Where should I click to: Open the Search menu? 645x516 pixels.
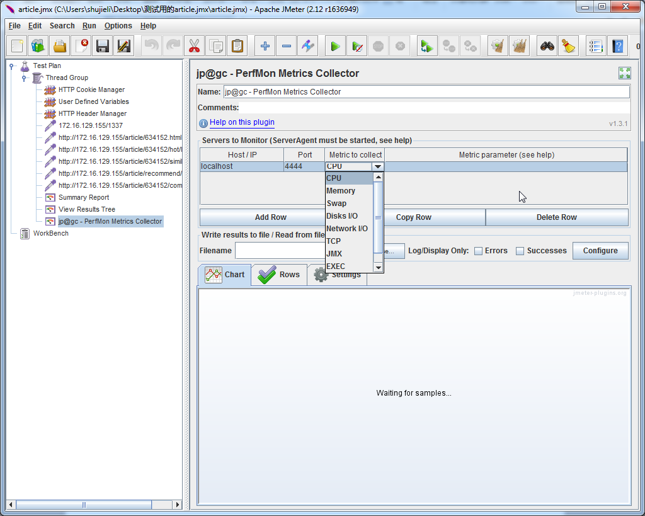tap(62, 25)
